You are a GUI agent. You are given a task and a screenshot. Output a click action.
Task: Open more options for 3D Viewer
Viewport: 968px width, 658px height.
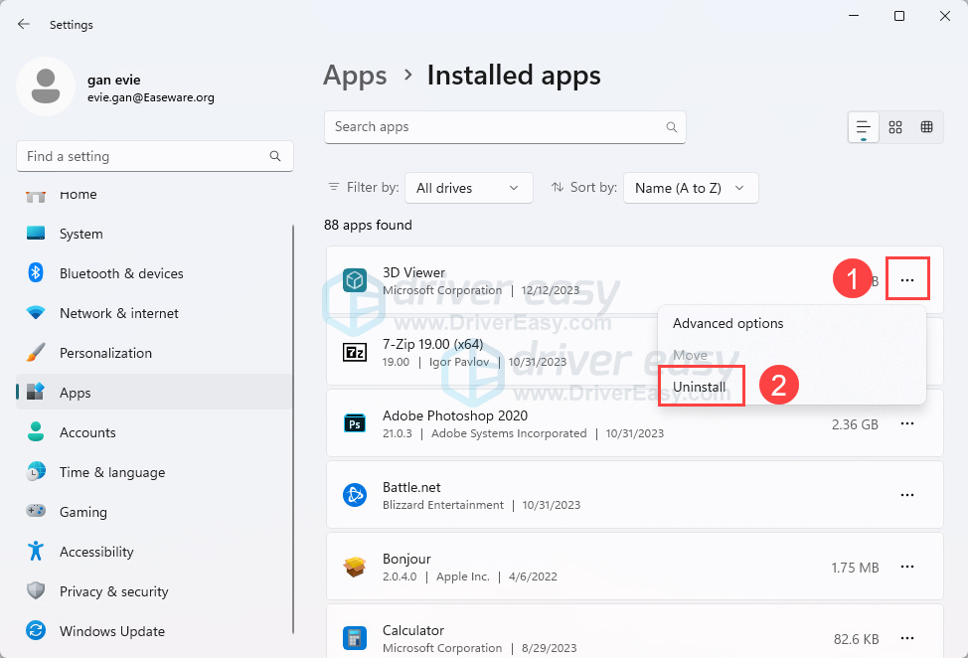[x=907, y=280]
